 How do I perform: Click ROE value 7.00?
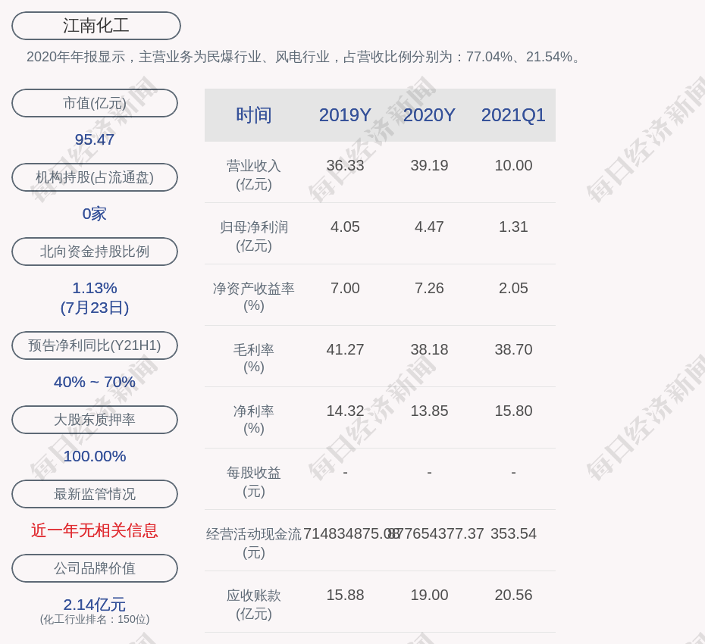345,288
